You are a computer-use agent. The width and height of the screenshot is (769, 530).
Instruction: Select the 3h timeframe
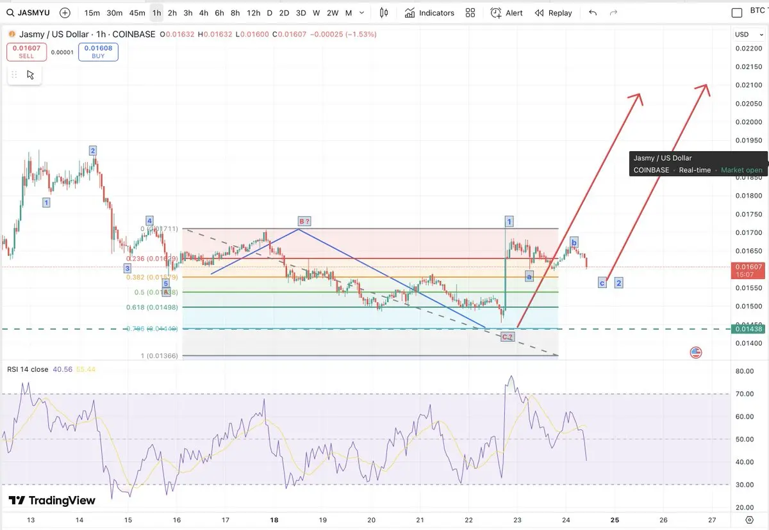click(x=188, y=13)
